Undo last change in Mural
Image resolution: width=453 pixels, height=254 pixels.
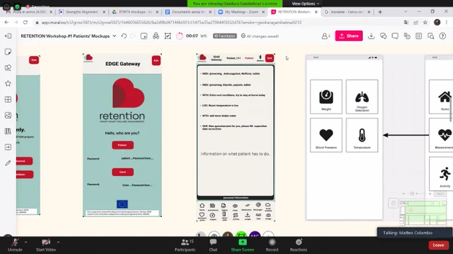124,36
